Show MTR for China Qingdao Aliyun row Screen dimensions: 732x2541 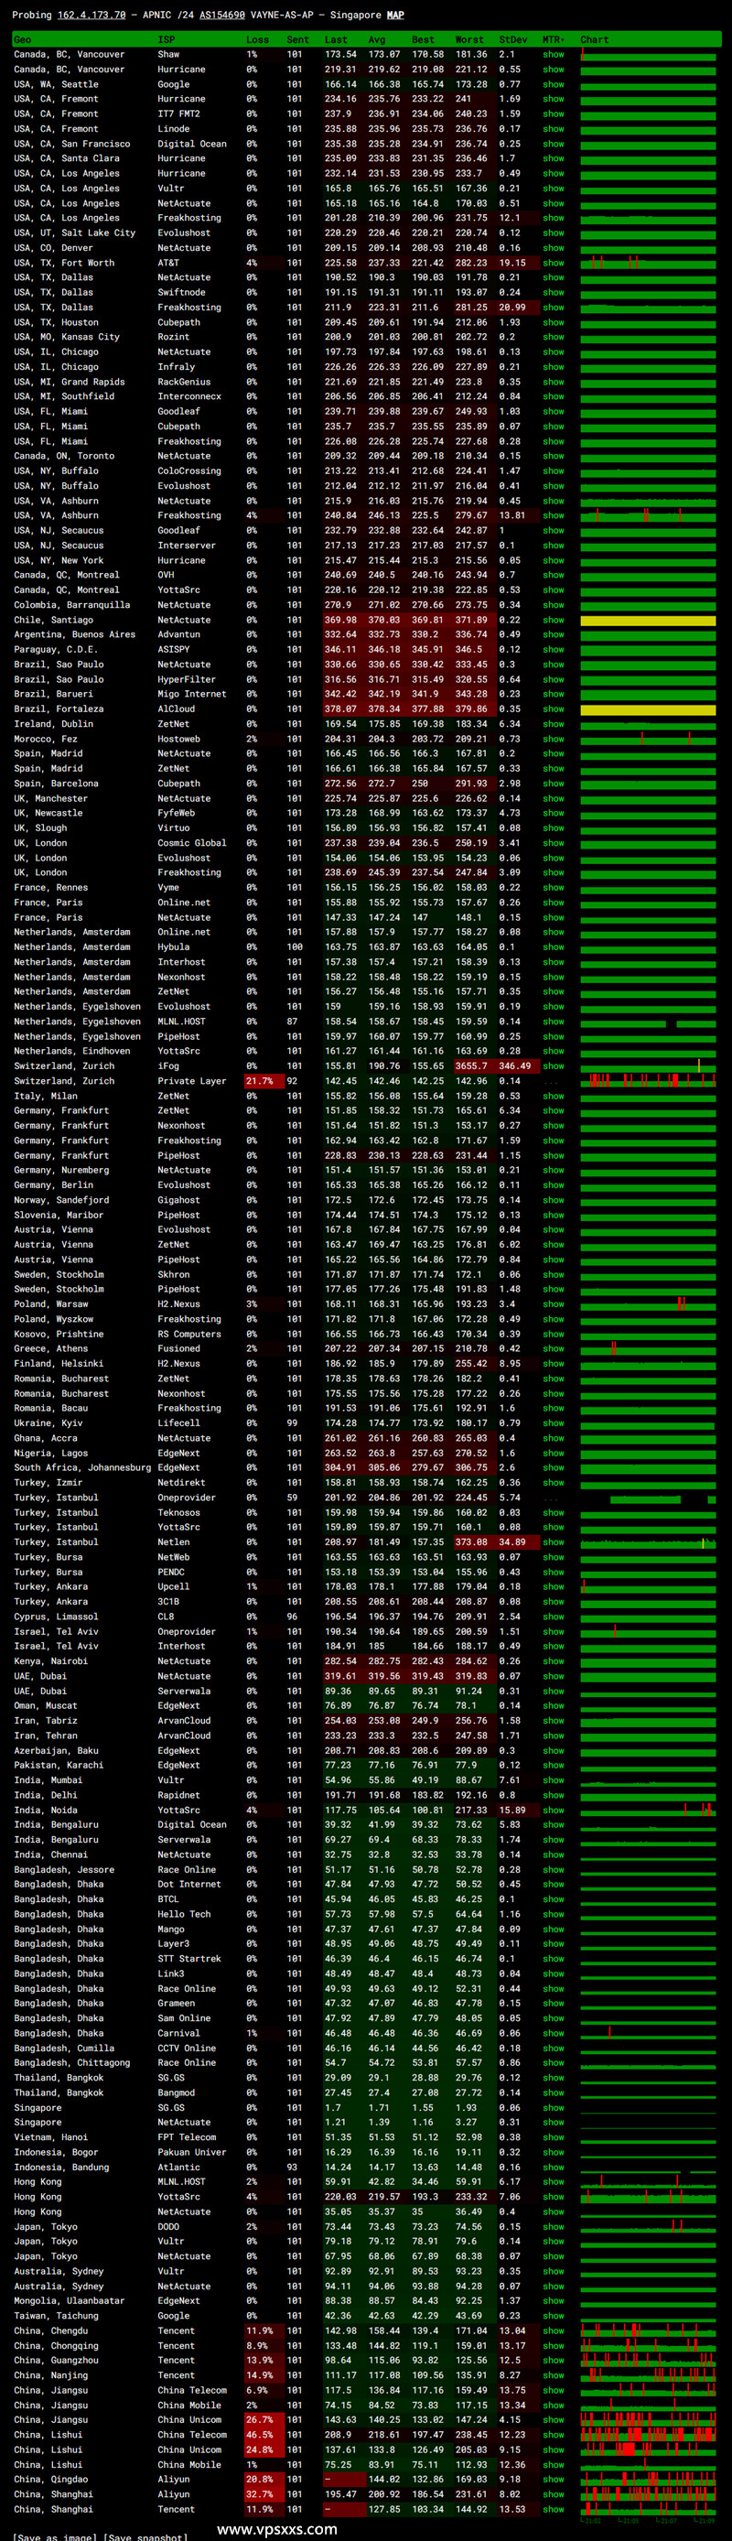(x=554, y=2480)
